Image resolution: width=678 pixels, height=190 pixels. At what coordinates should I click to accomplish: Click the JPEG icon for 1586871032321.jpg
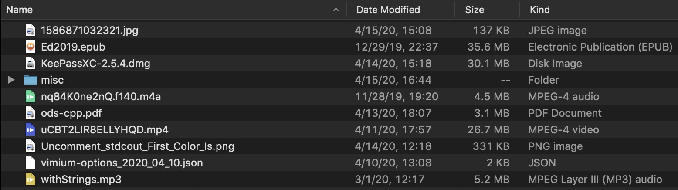point(30,31)
